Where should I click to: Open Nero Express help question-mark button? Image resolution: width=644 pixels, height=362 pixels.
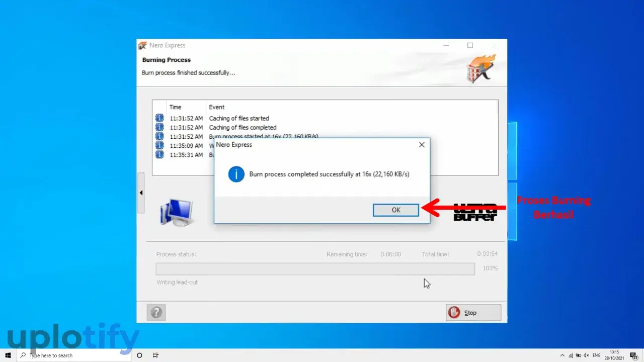point(156,313)
